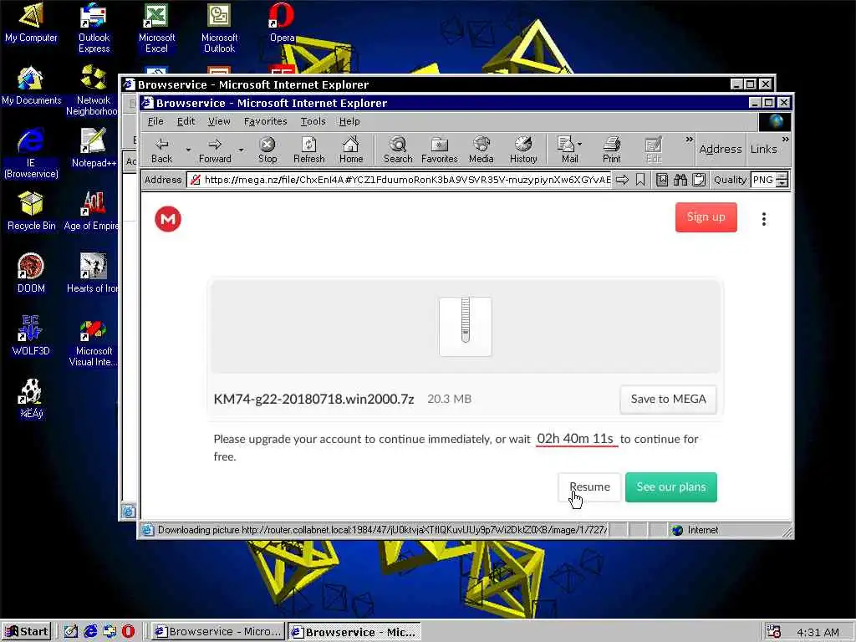Click the PNG quality field

763,180
